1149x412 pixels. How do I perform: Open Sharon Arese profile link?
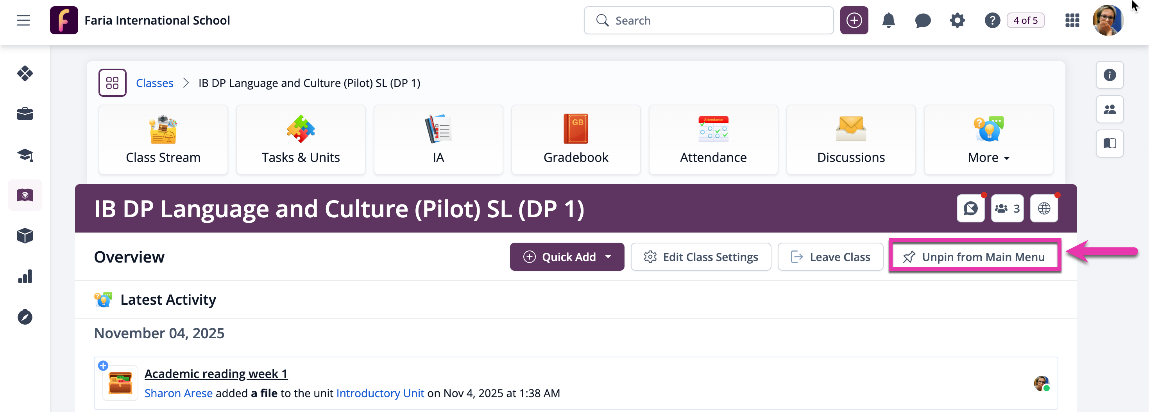point(179,393)
